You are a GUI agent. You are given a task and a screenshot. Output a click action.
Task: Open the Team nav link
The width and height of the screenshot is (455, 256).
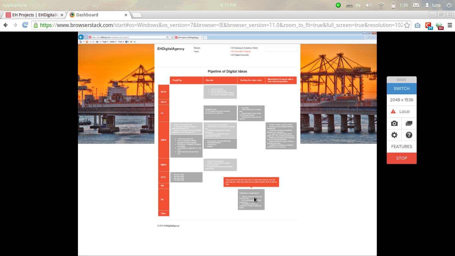coord(196,52)
